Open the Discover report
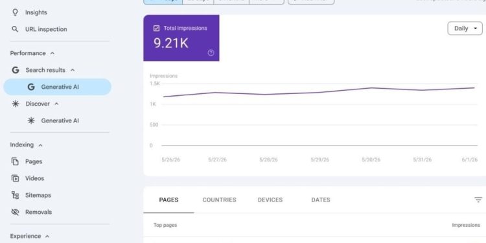 click(x=38, y=104)
